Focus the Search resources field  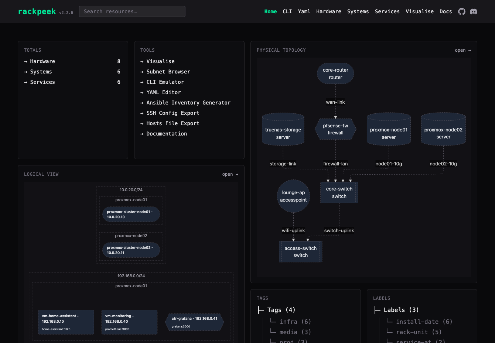[x=132, y=11]
